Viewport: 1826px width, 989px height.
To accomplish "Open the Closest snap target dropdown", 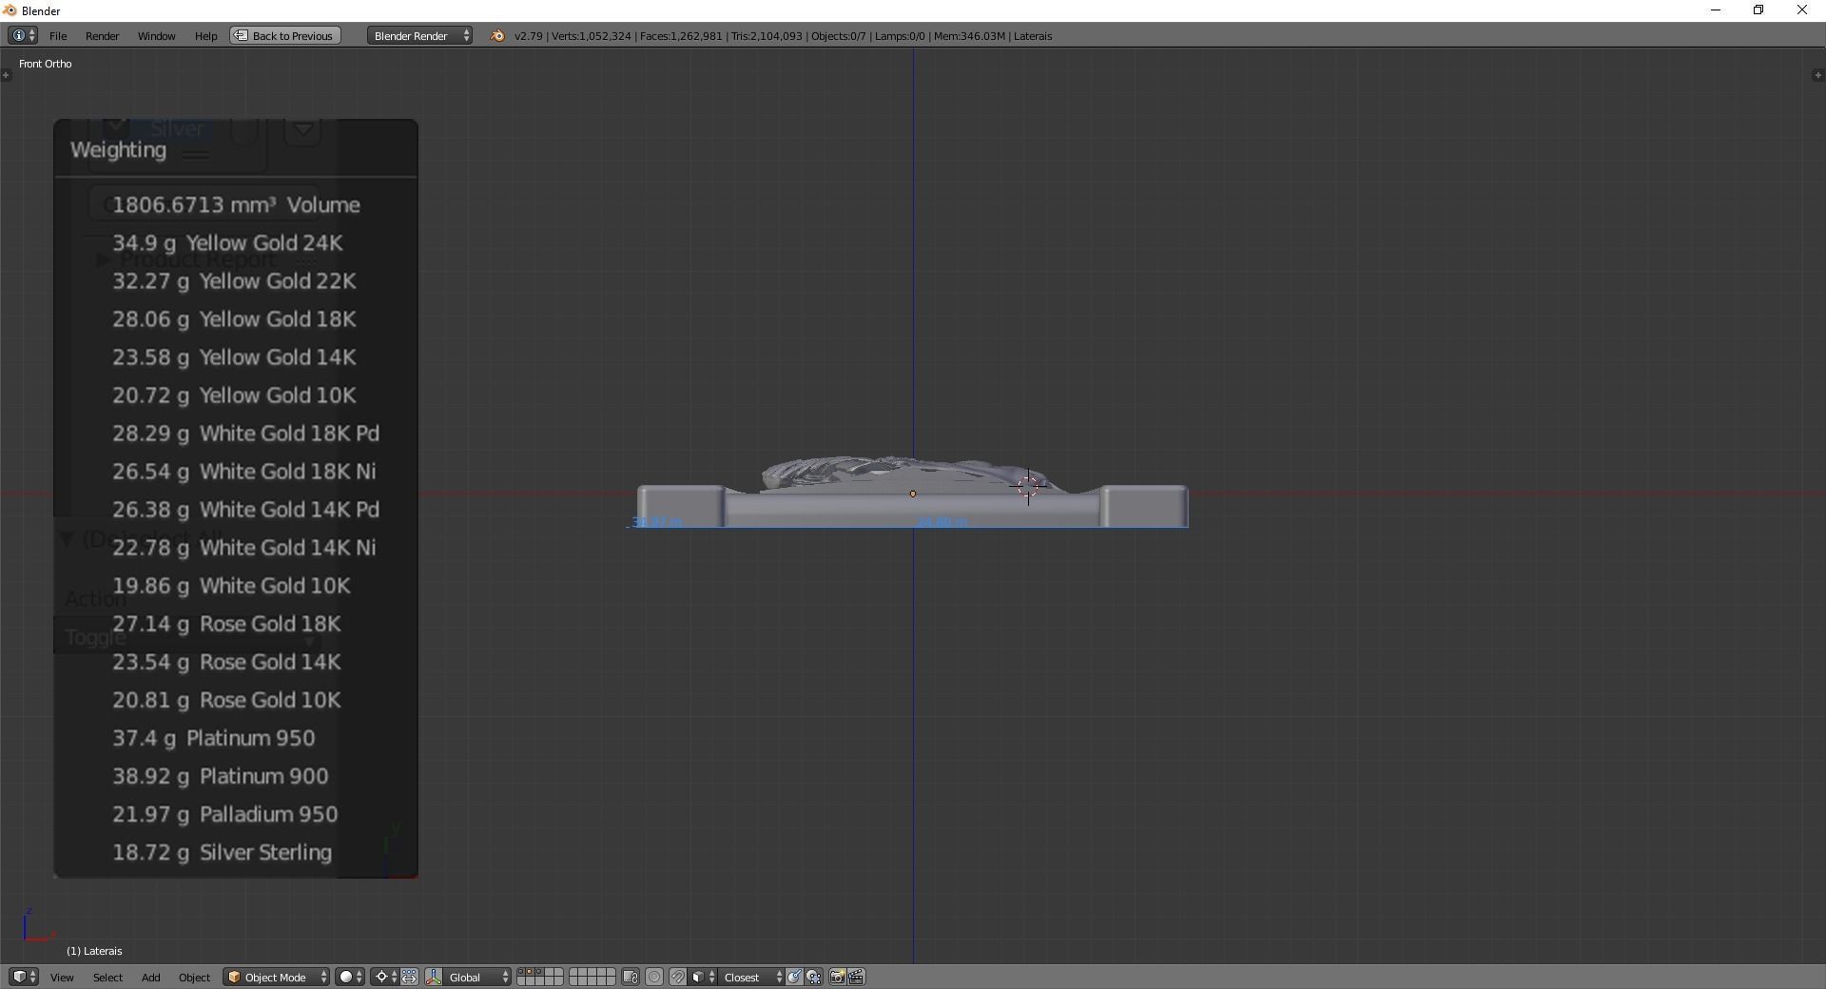I will coord(751,977).
